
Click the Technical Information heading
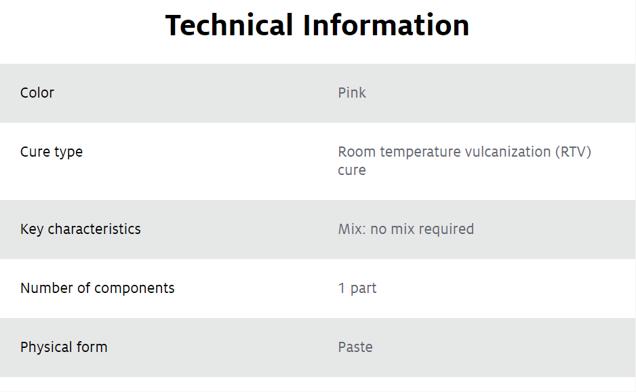(x=317, y=26)
